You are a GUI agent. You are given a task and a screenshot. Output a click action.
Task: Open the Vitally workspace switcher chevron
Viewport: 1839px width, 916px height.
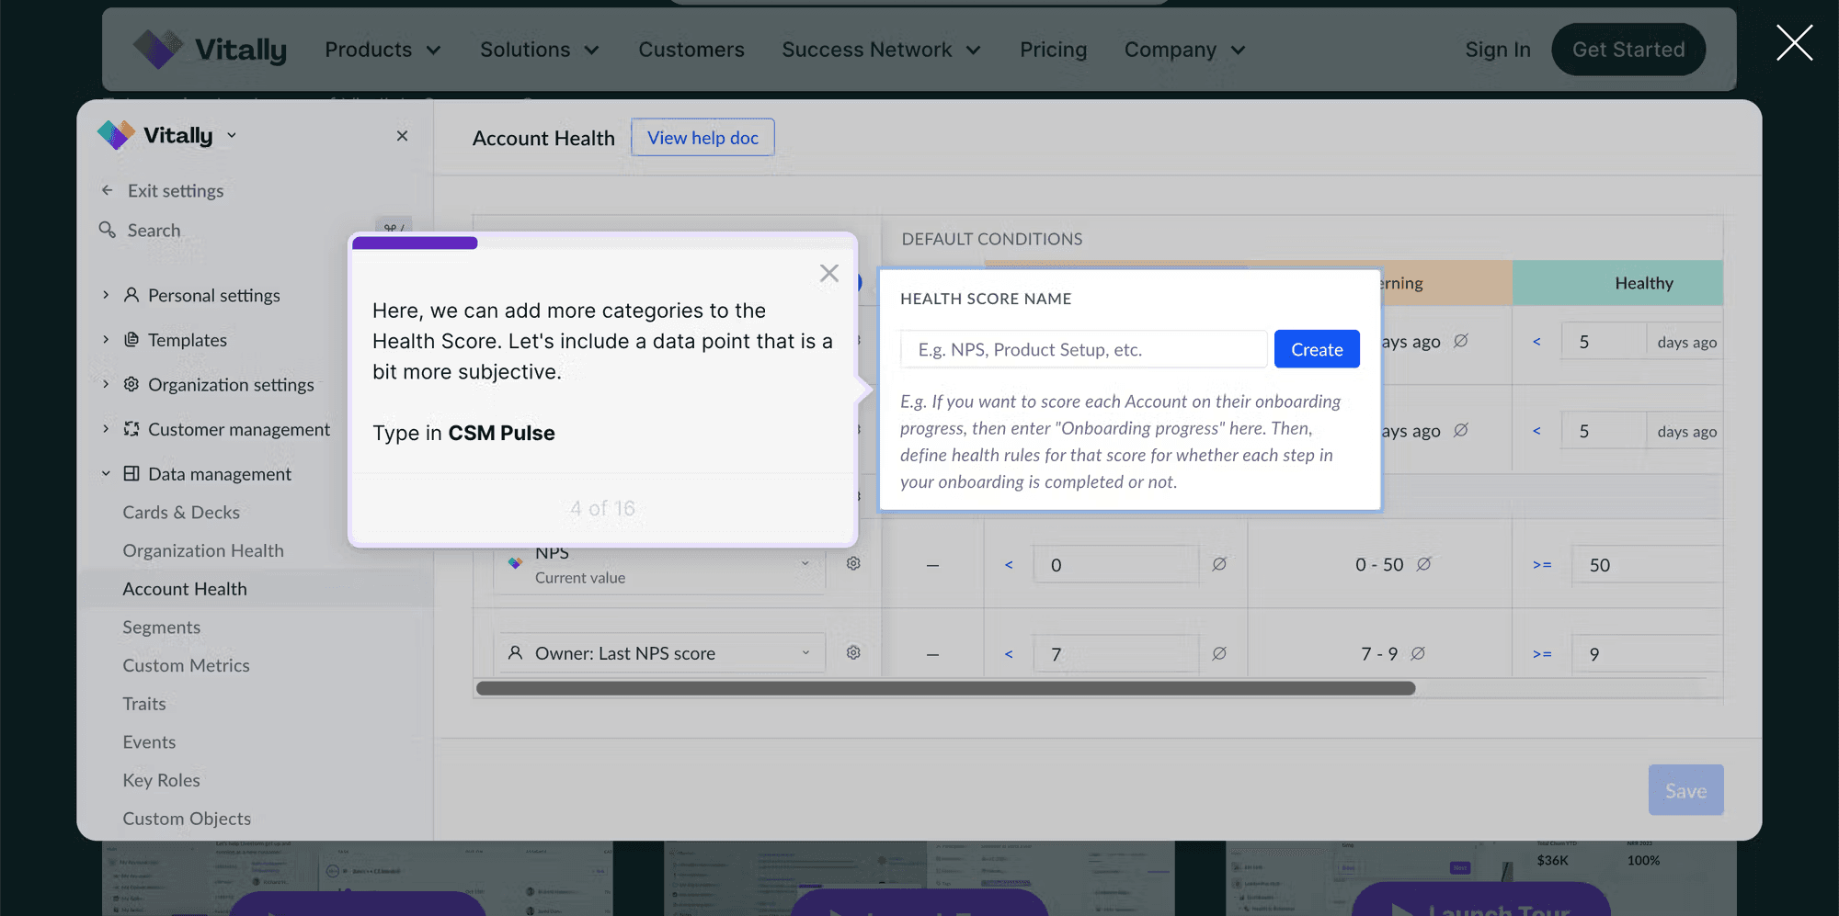tap(232, 136)
